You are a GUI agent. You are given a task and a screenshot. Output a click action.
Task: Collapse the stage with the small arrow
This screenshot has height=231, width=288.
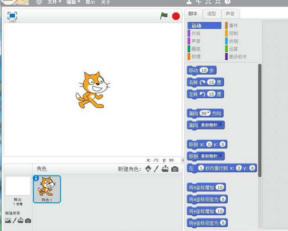point(183,160)
